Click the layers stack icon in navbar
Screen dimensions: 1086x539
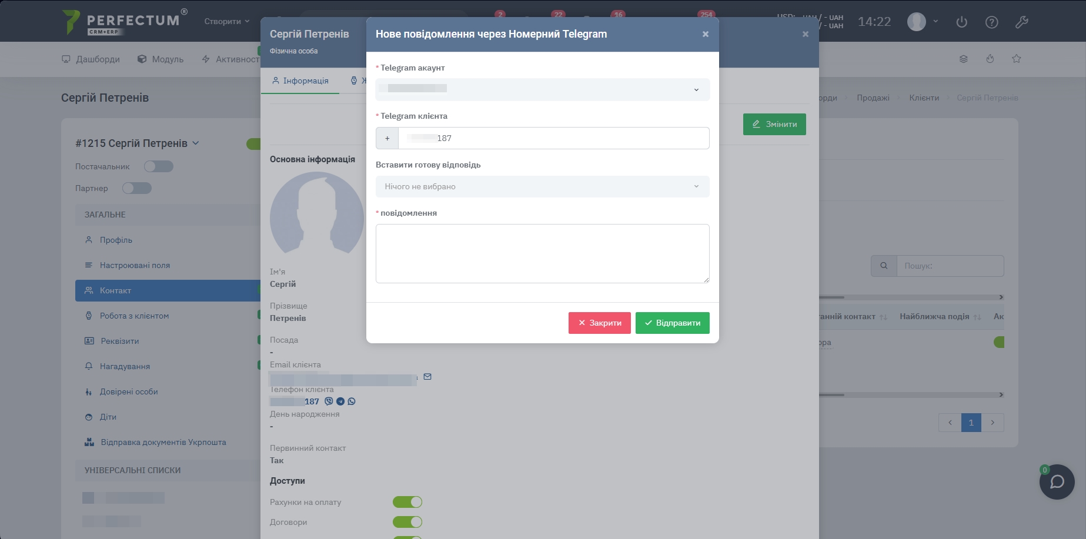coord(964,59)
